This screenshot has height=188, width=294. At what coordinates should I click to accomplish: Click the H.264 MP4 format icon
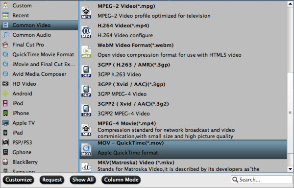tap(86, 32)
